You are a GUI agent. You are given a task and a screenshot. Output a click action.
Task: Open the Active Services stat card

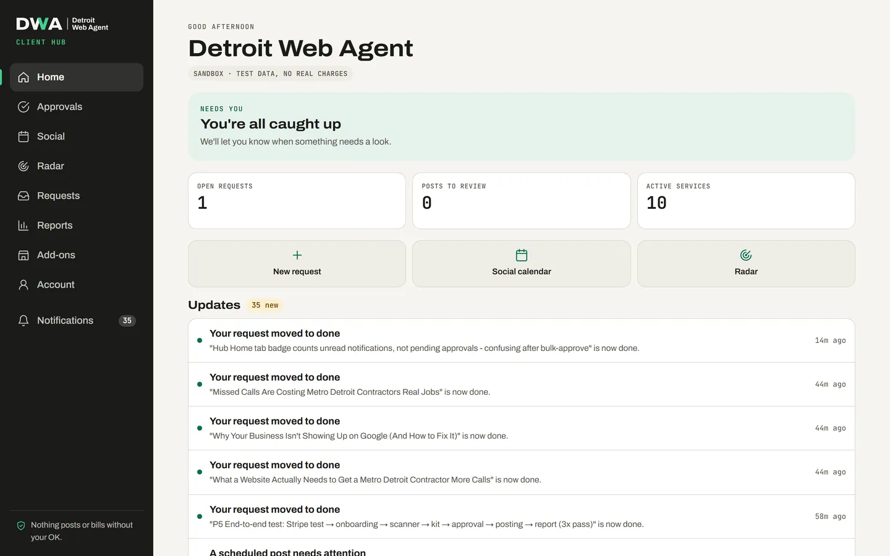click(746, 201)
